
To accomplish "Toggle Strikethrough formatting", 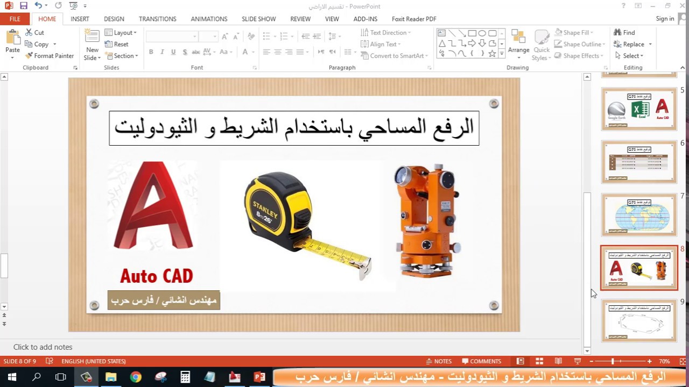I will click(196, 52).
